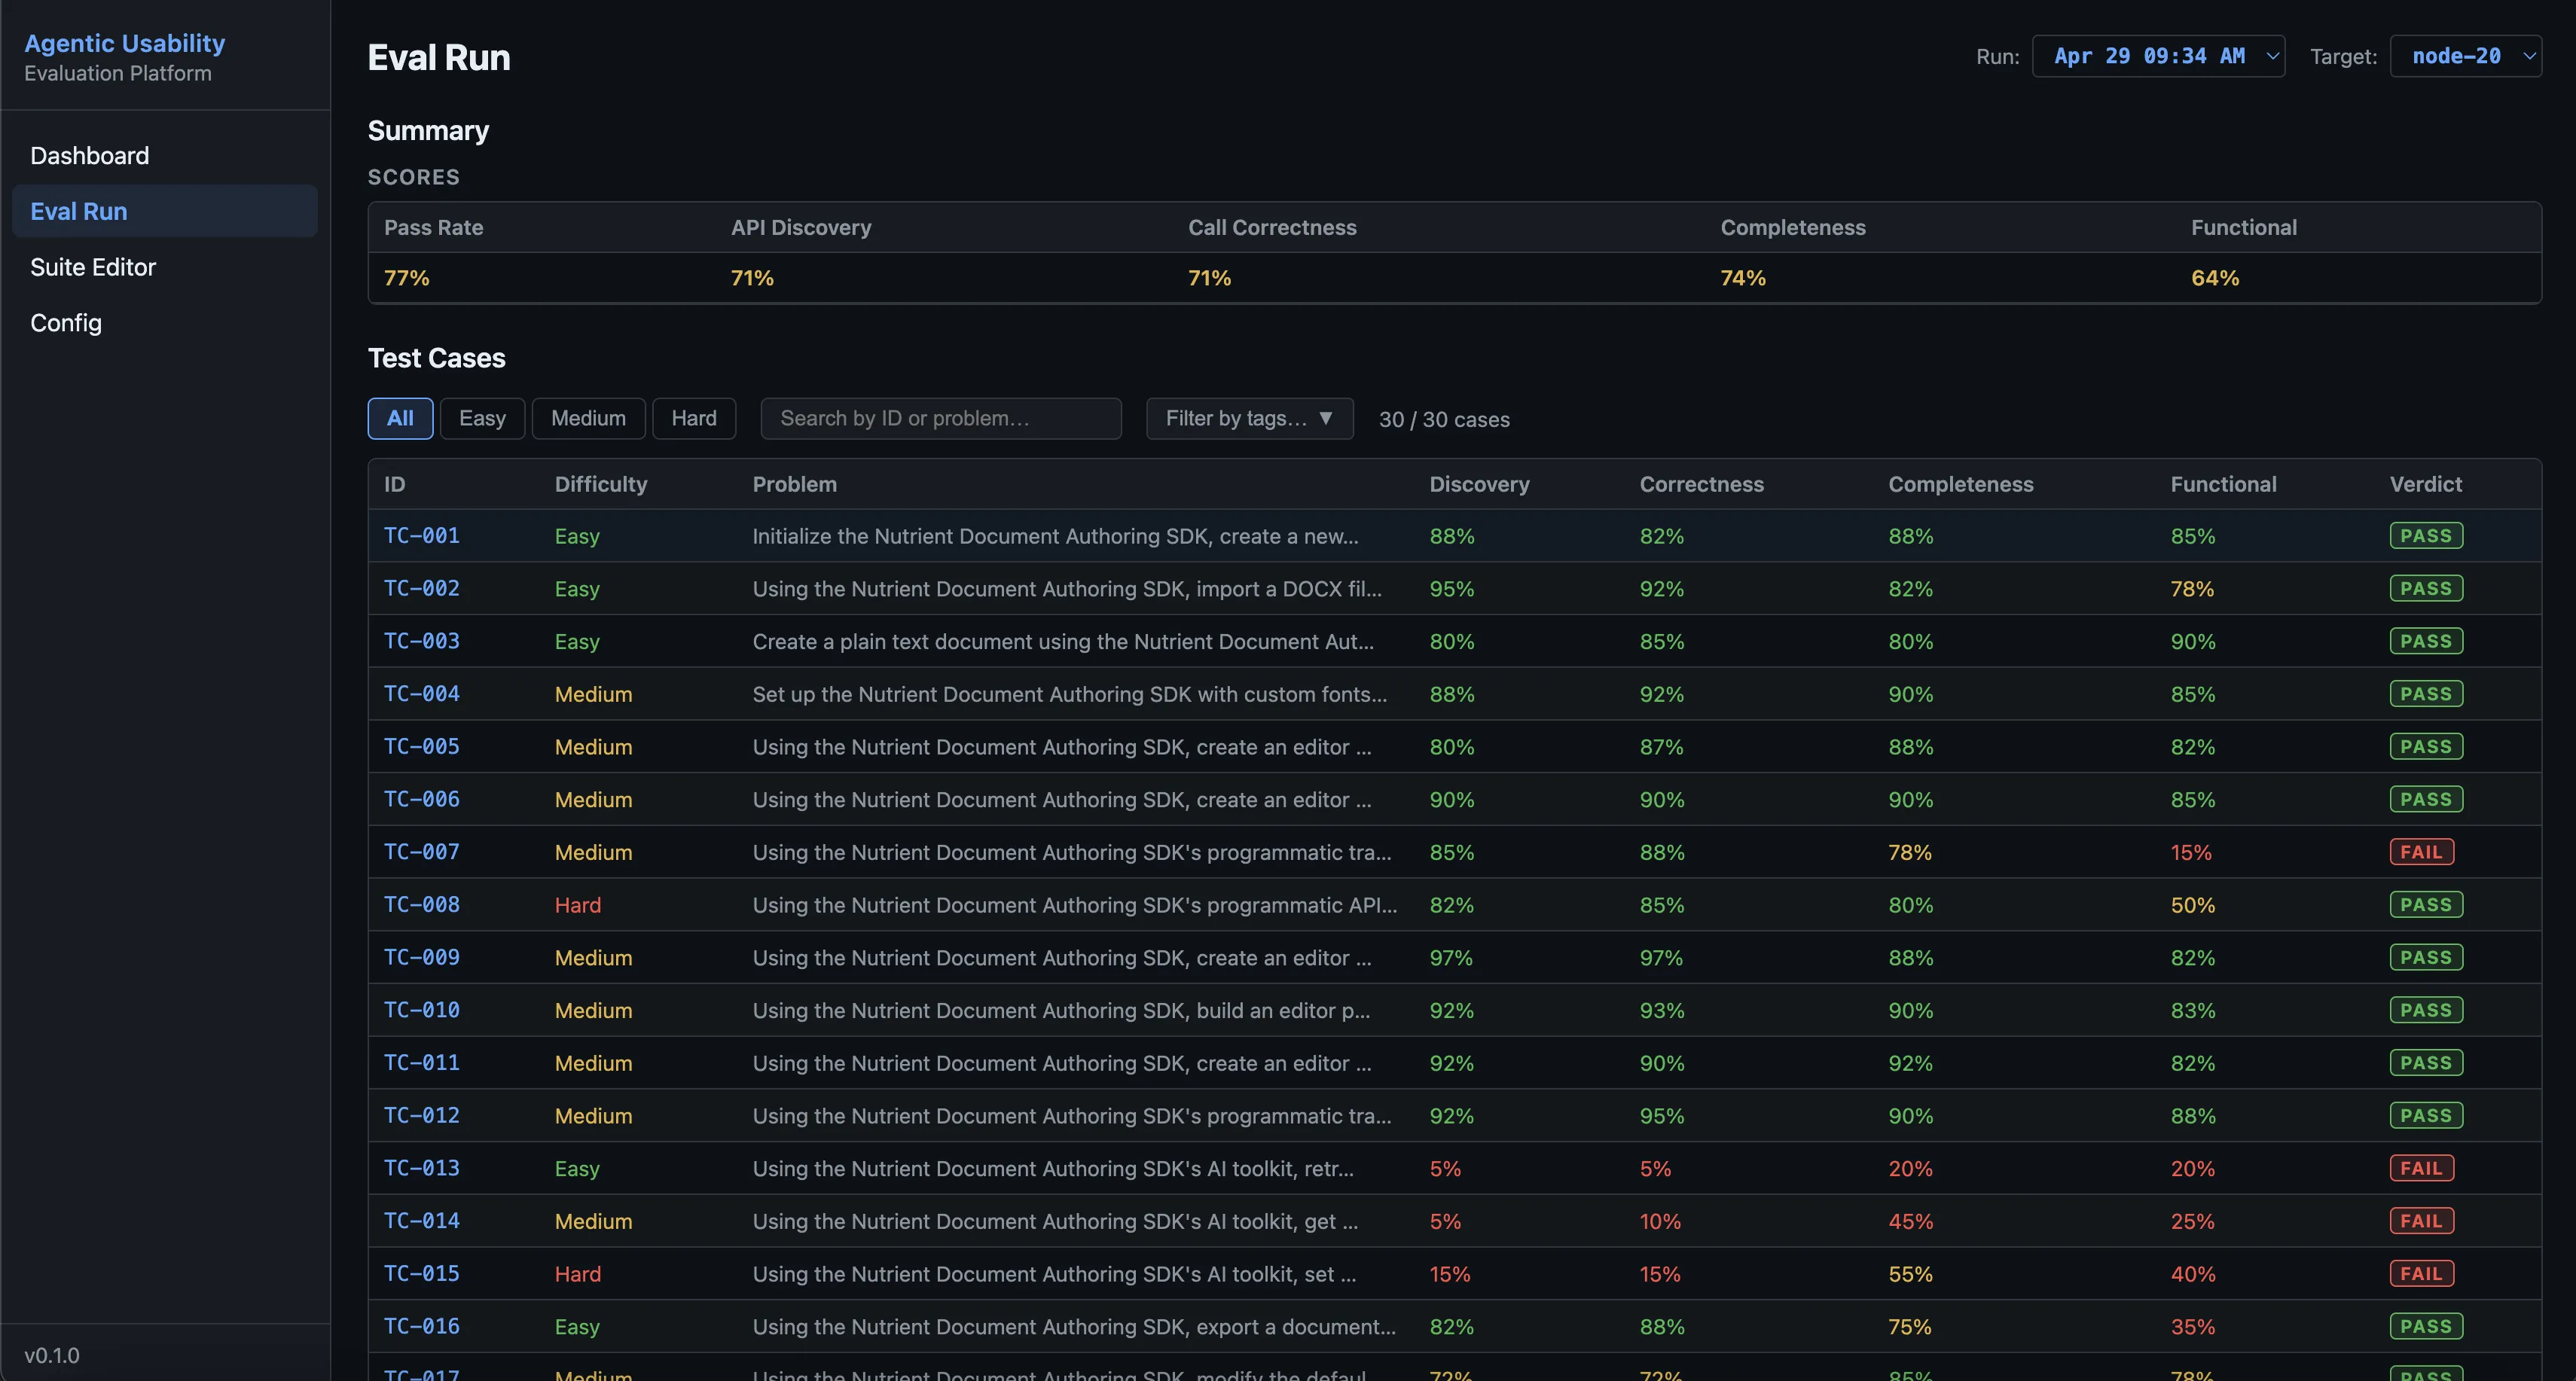Open test case TC-008
Screen dimensions: 2576x1381
pyautogui.click(x=422, y=904)
